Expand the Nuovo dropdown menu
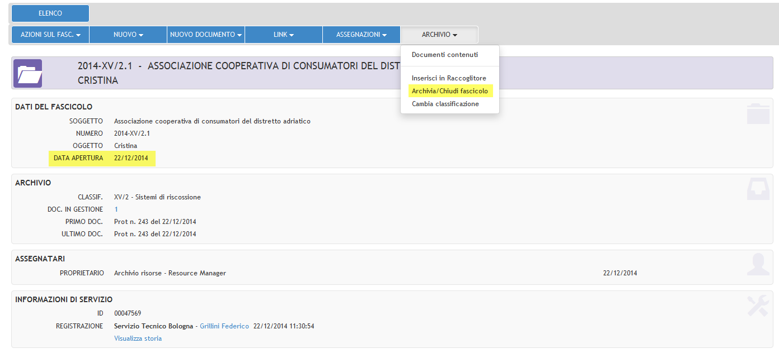The image size is (779, 353). [x=128, y=35]
